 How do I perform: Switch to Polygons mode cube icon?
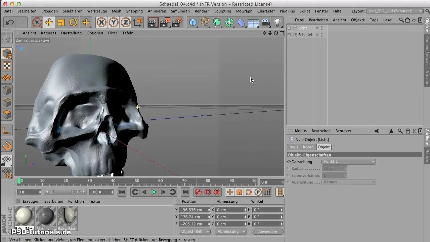click(x=7, y=115)
